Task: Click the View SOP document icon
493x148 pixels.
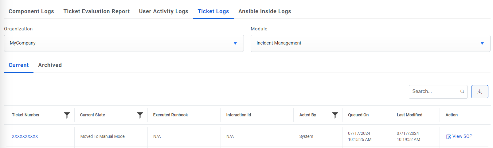Action: point(448,137)
